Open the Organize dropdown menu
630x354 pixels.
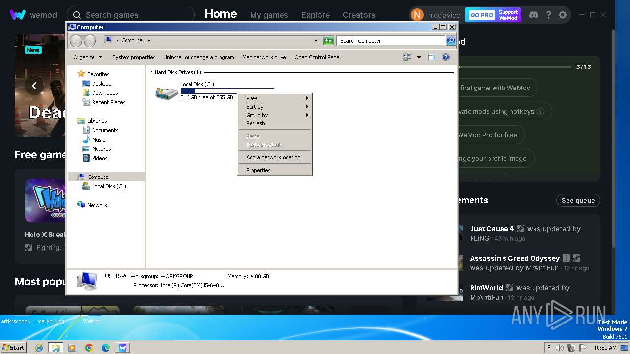pyautogui.click(x=88, y=57)
